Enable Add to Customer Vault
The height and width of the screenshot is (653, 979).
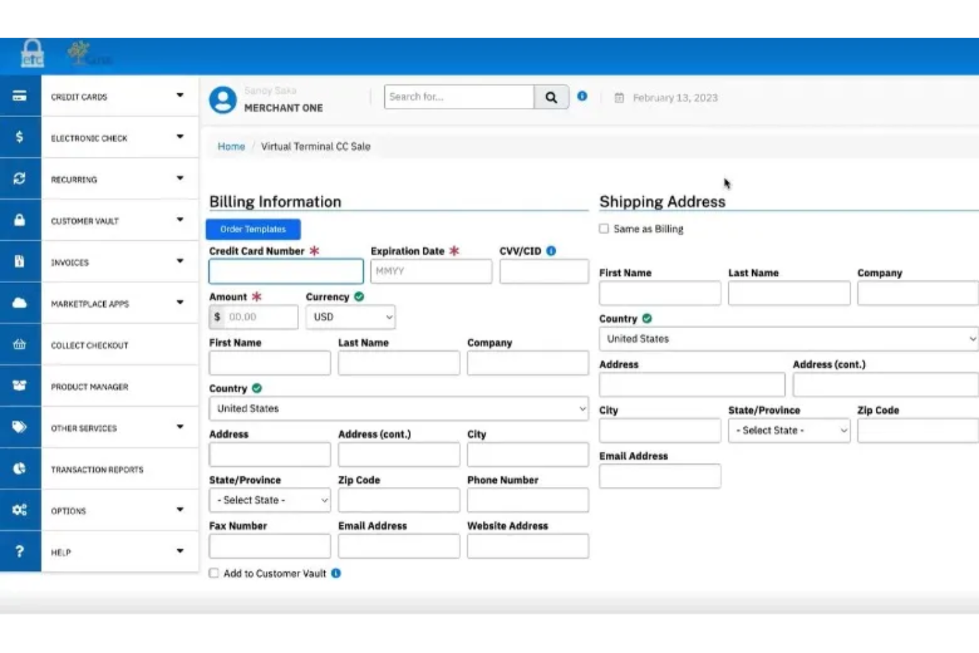point(213,572)
